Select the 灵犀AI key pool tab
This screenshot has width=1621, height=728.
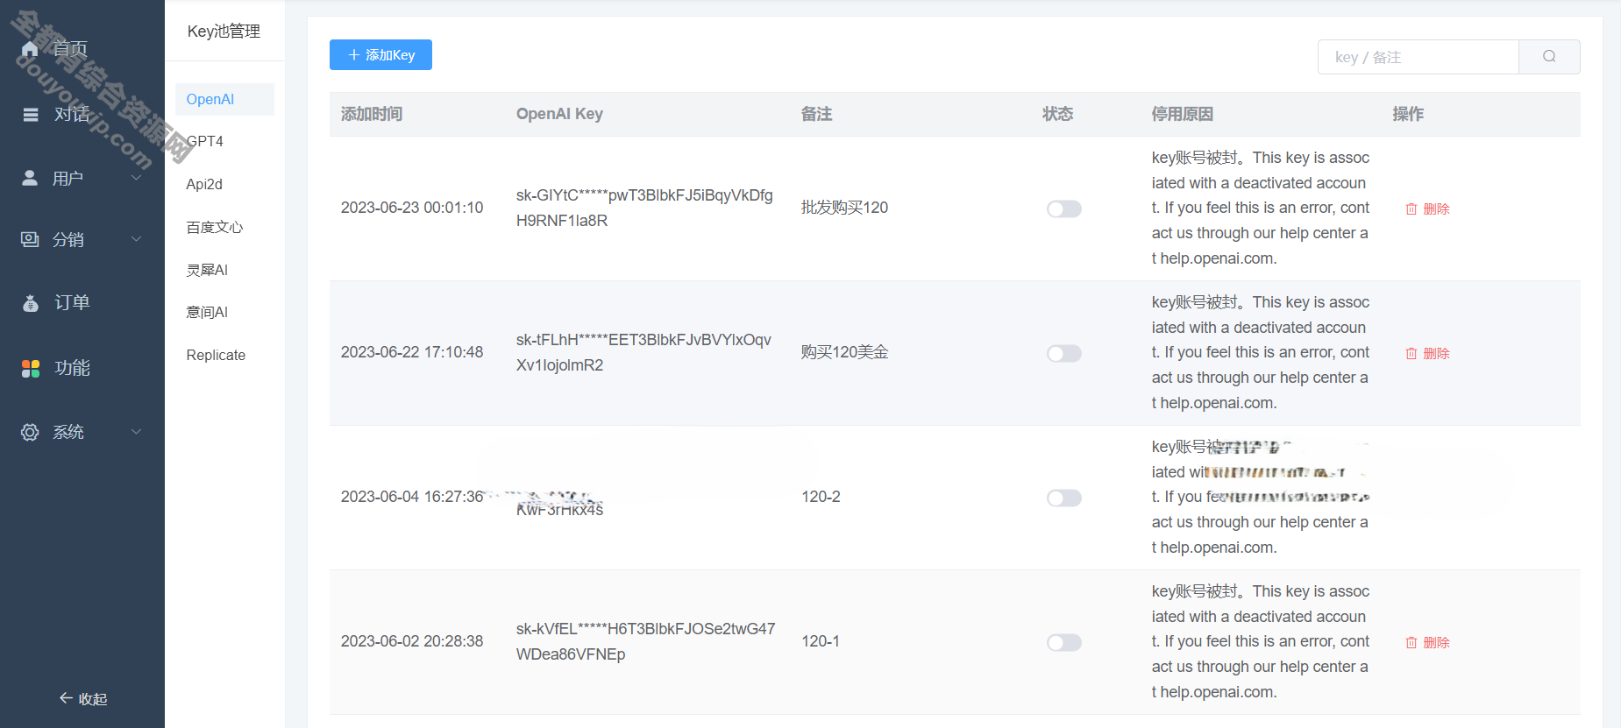pyautogui.click(x=207, y=270)
